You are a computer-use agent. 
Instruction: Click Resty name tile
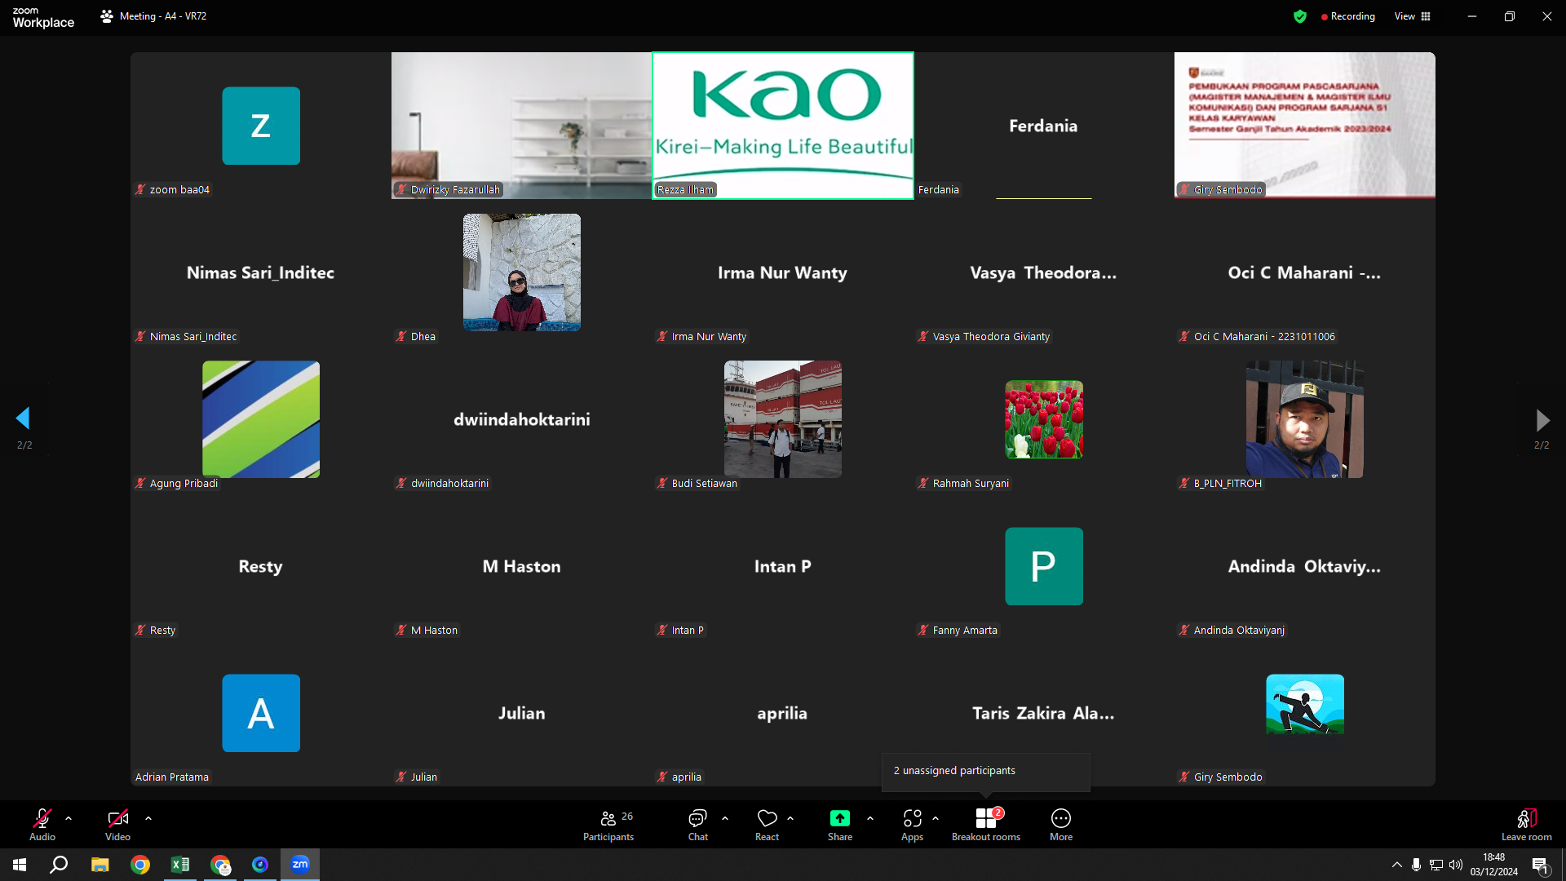tap(261, 566)
